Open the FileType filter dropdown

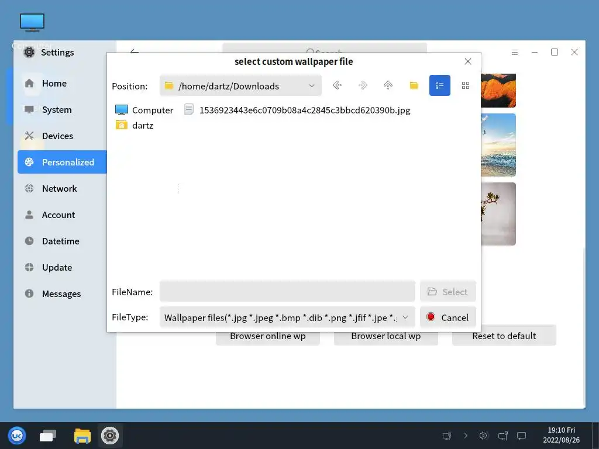click(287, 317)
